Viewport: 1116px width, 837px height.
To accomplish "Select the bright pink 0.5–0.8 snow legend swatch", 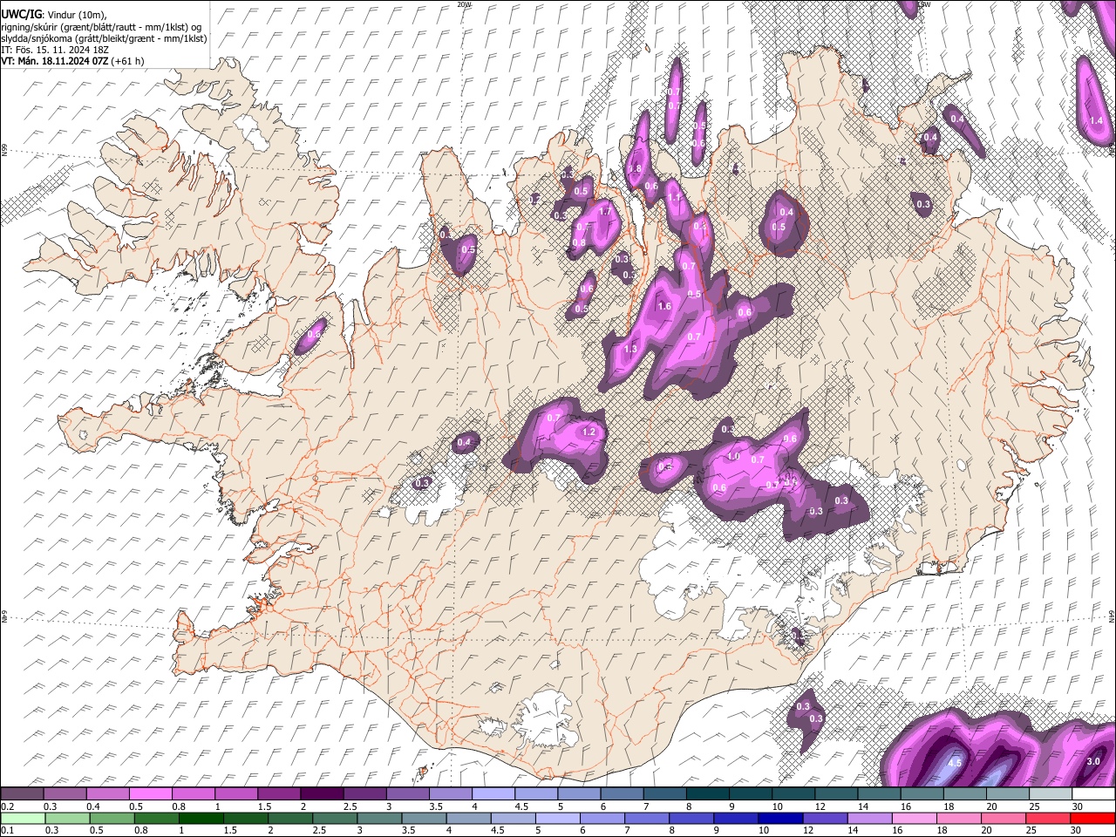I will (150, 793).
